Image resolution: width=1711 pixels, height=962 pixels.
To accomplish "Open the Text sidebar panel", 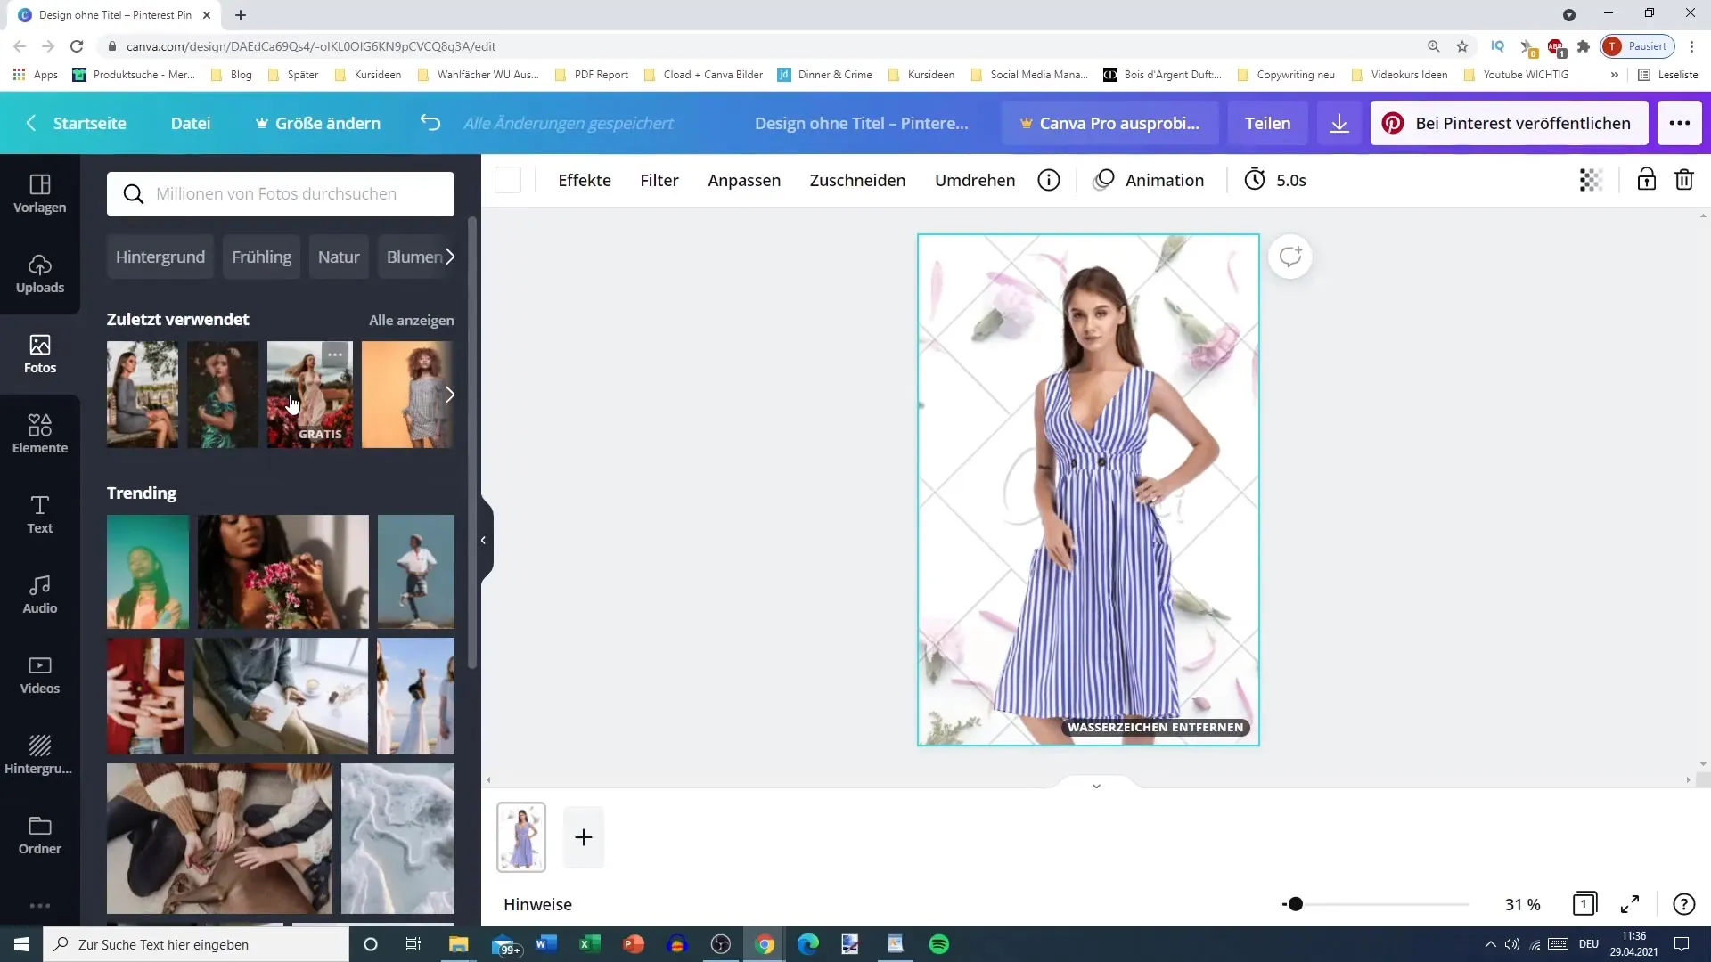I will tap(40, 515).
